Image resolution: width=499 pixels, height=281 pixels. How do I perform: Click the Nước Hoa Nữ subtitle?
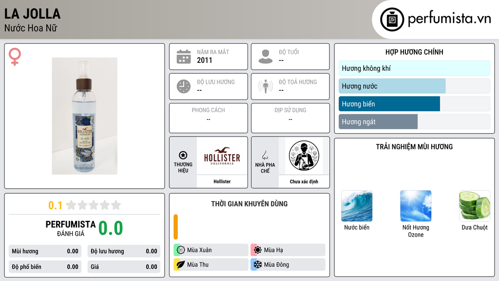point(31,28)
